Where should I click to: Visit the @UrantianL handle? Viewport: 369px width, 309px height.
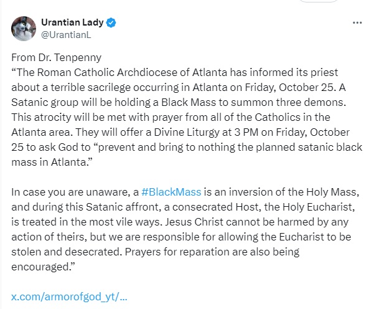(66, 35)
